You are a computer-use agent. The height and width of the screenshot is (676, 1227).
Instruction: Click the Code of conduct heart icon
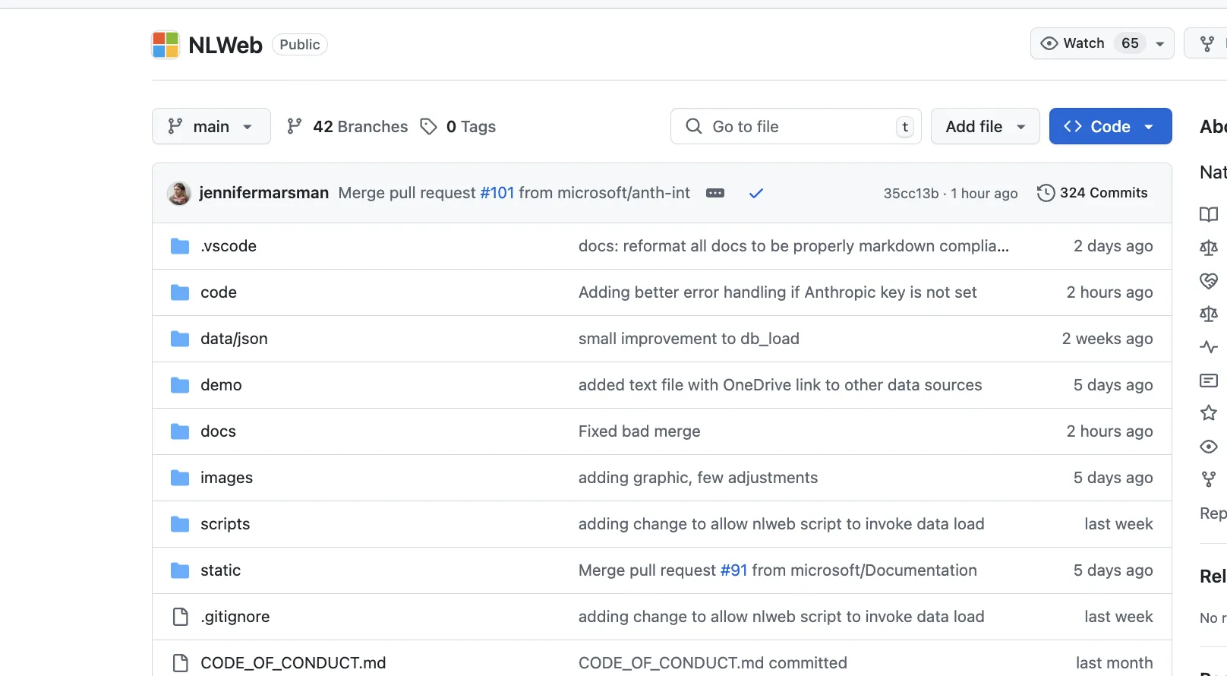click(1209, 281)
